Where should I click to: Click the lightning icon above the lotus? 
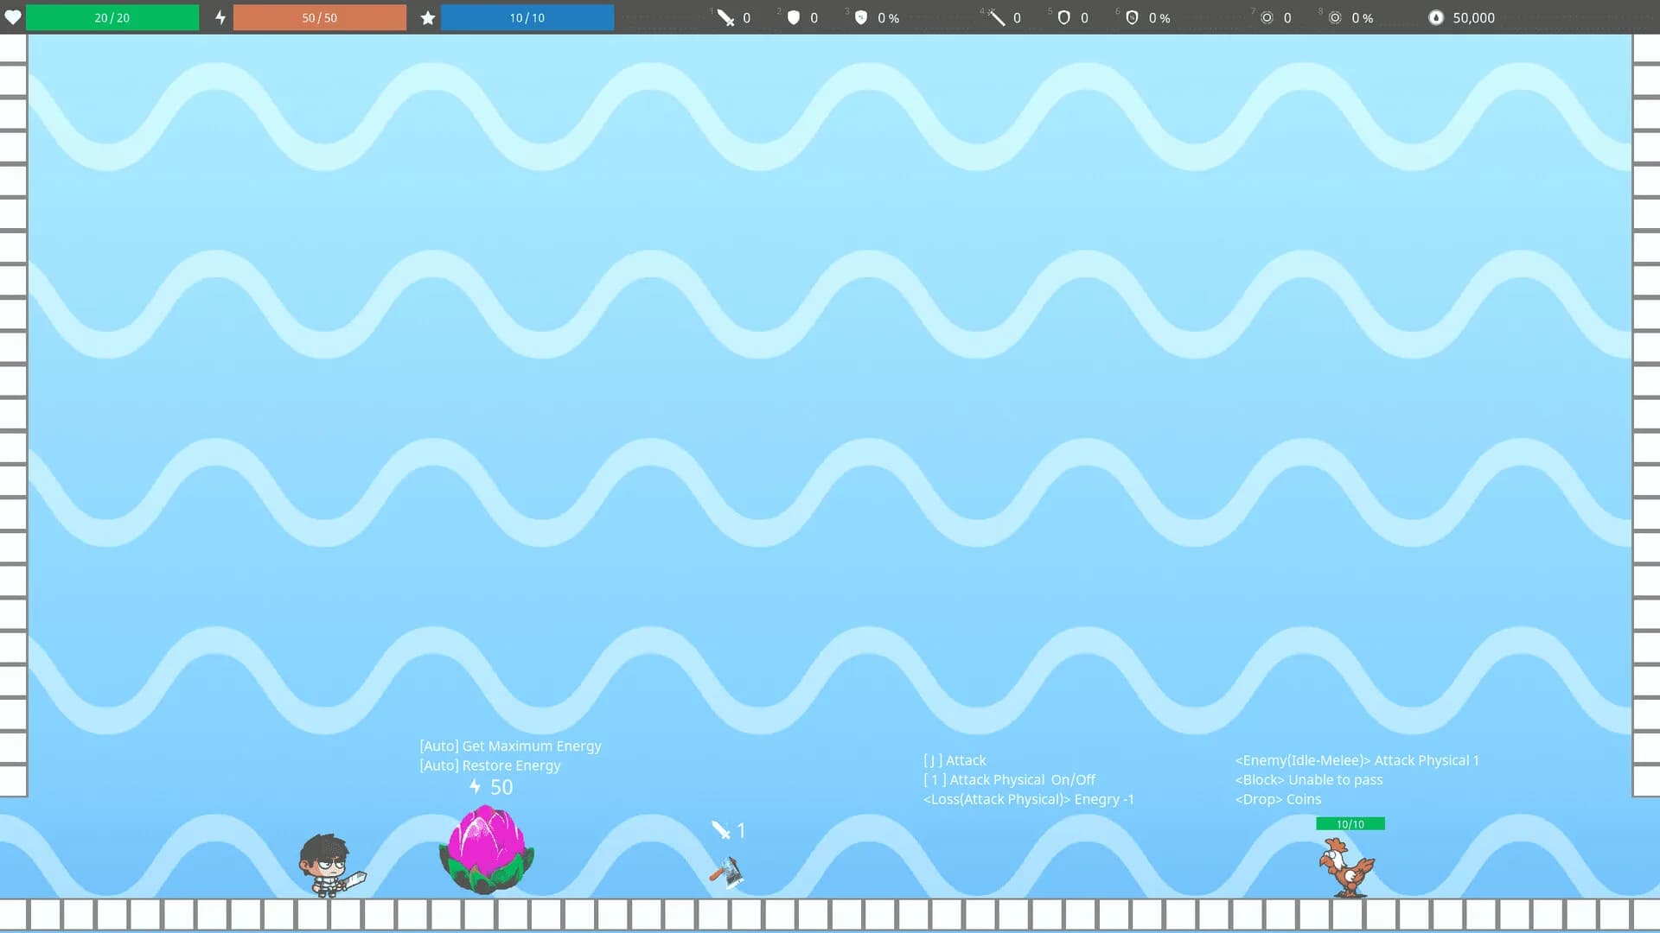(475, 786)
